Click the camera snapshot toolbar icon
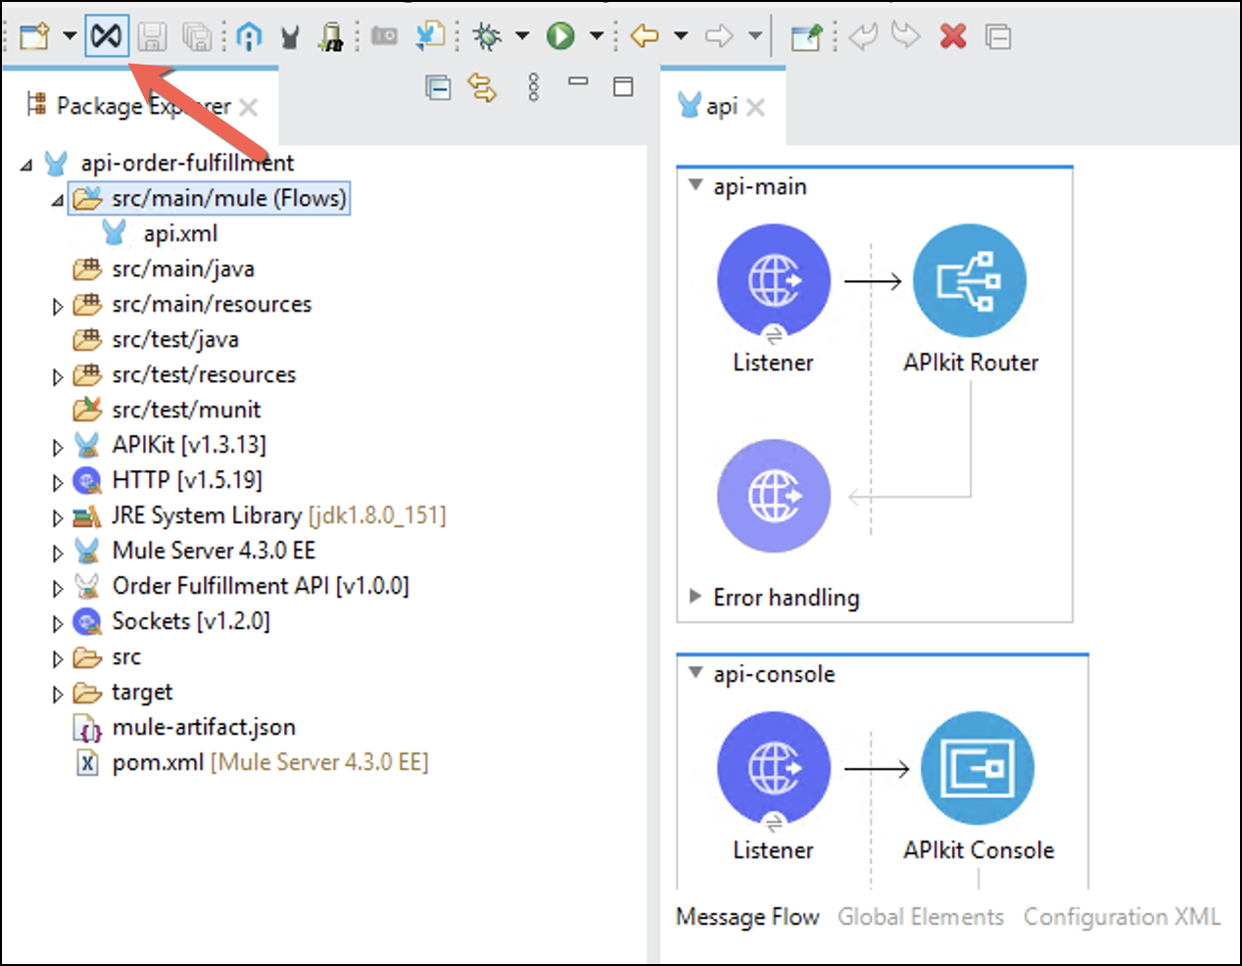The image size is (1242, 966). (384, 36)
